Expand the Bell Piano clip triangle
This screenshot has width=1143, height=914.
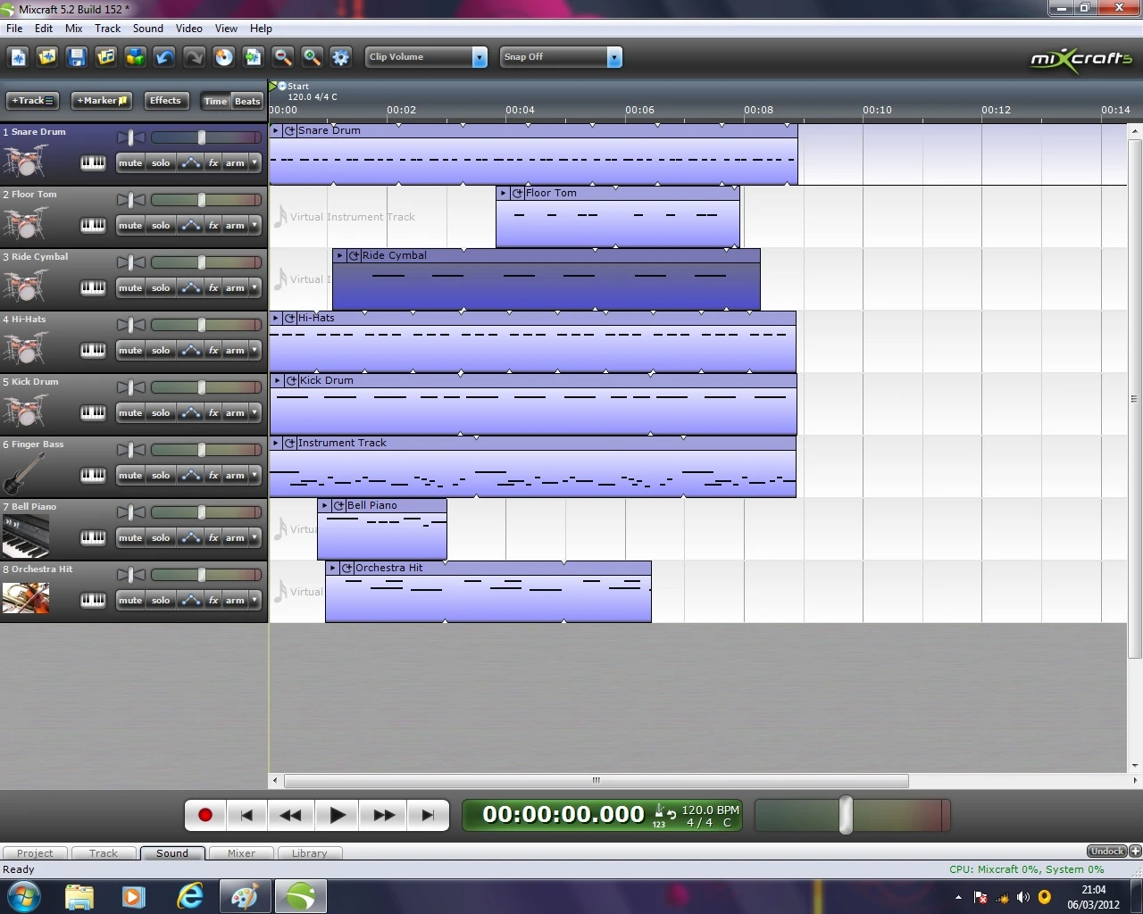(x=324, y=505)
